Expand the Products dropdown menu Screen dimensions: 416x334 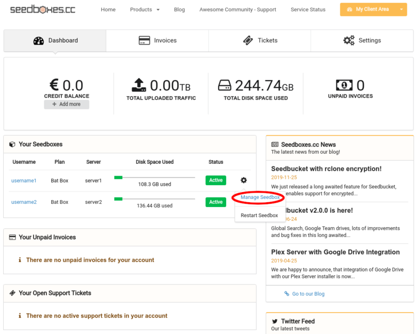pyautogui.click(x=145, y=10)
